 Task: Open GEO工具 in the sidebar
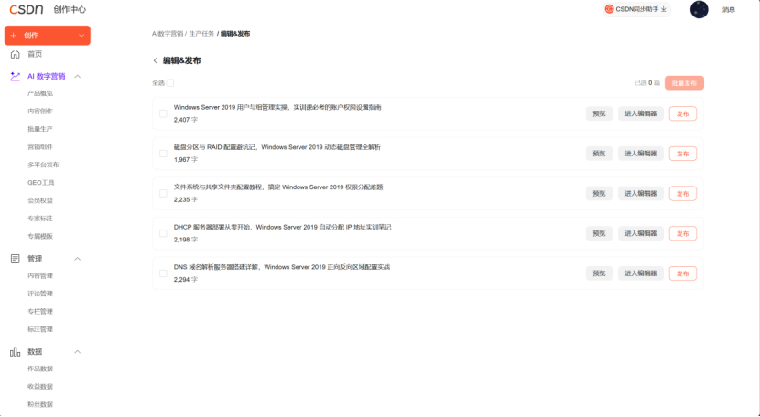click(40, 183)
